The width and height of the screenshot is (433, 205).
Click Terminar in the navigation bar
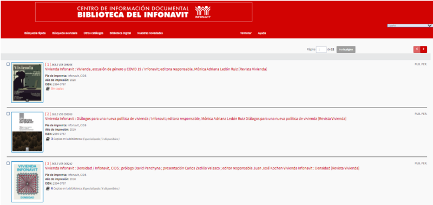246,33
